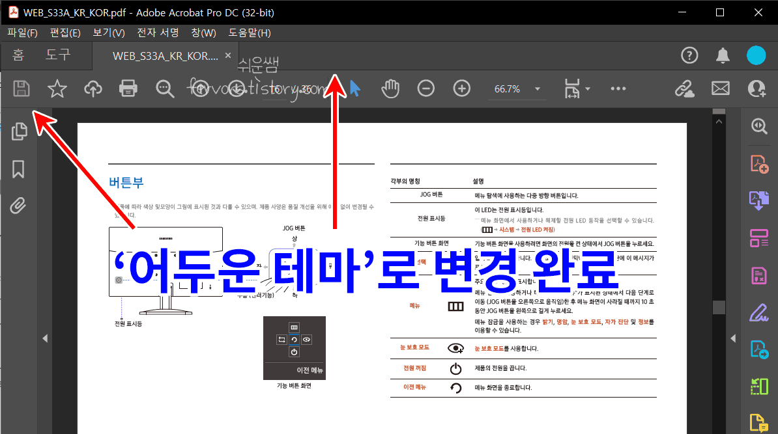Image resolution: width=778 pixels, height=434 pixels.
Task: Select the Create PDF tool in right pane
Action: click(758, 163)
